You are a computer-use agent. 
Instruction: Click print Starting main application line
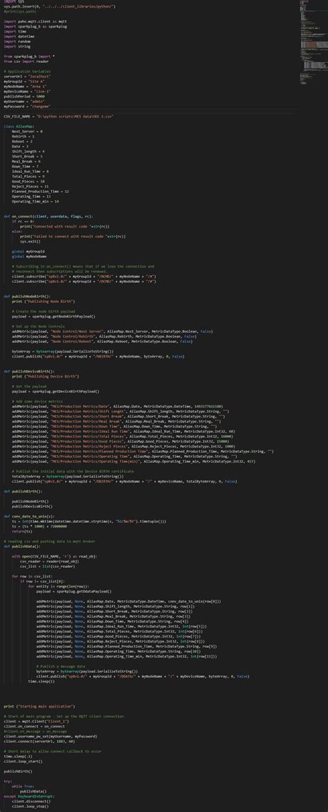(39, 706)
